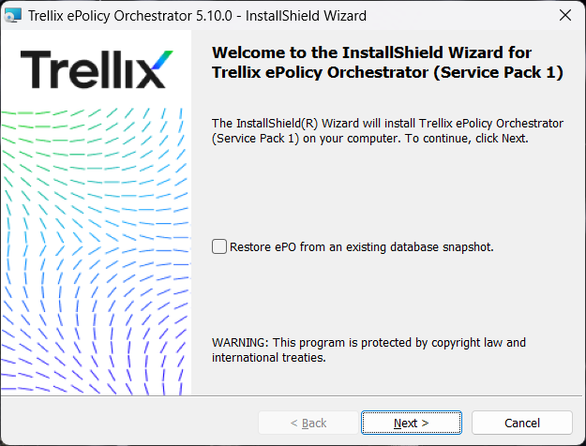Cancel the InstallShield Wizard setup
586x446 pixels.
click(x=521, y=423)
